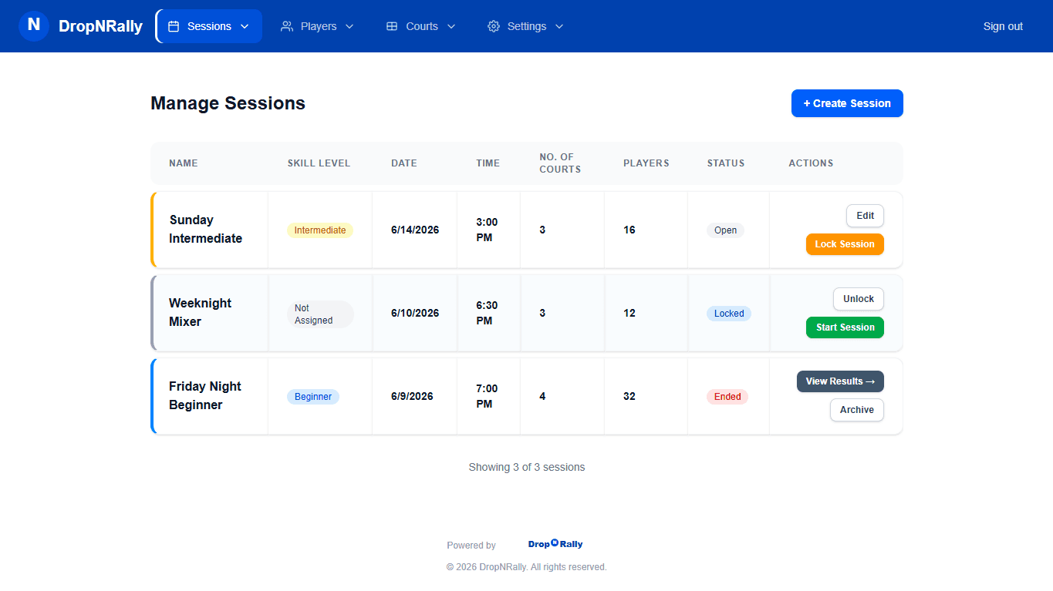The image size is (1053, 591).
Task: Click the Players people icon
Action: (287, 26)
